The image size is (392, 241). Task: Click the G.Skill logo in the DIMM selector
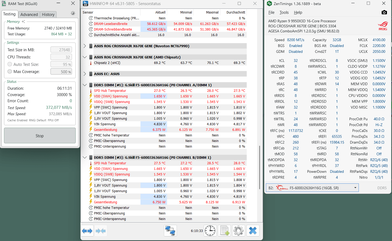pos(282,188)
